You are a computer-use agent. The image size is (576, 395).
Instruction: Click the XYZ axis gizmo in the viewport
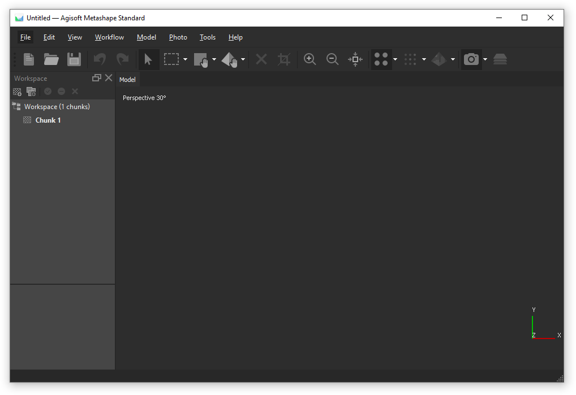point(546,323)
